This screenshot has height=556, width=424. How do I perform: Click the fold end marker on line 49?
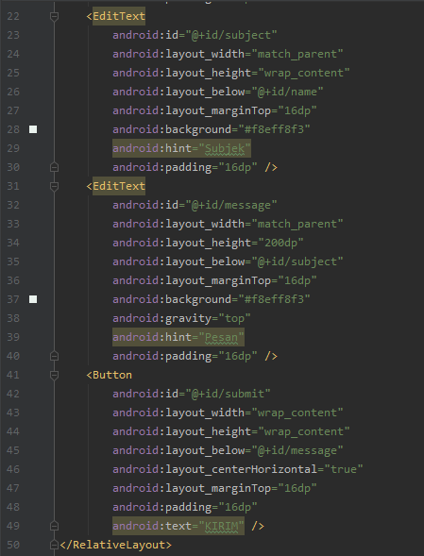click(x=54, y=526)
